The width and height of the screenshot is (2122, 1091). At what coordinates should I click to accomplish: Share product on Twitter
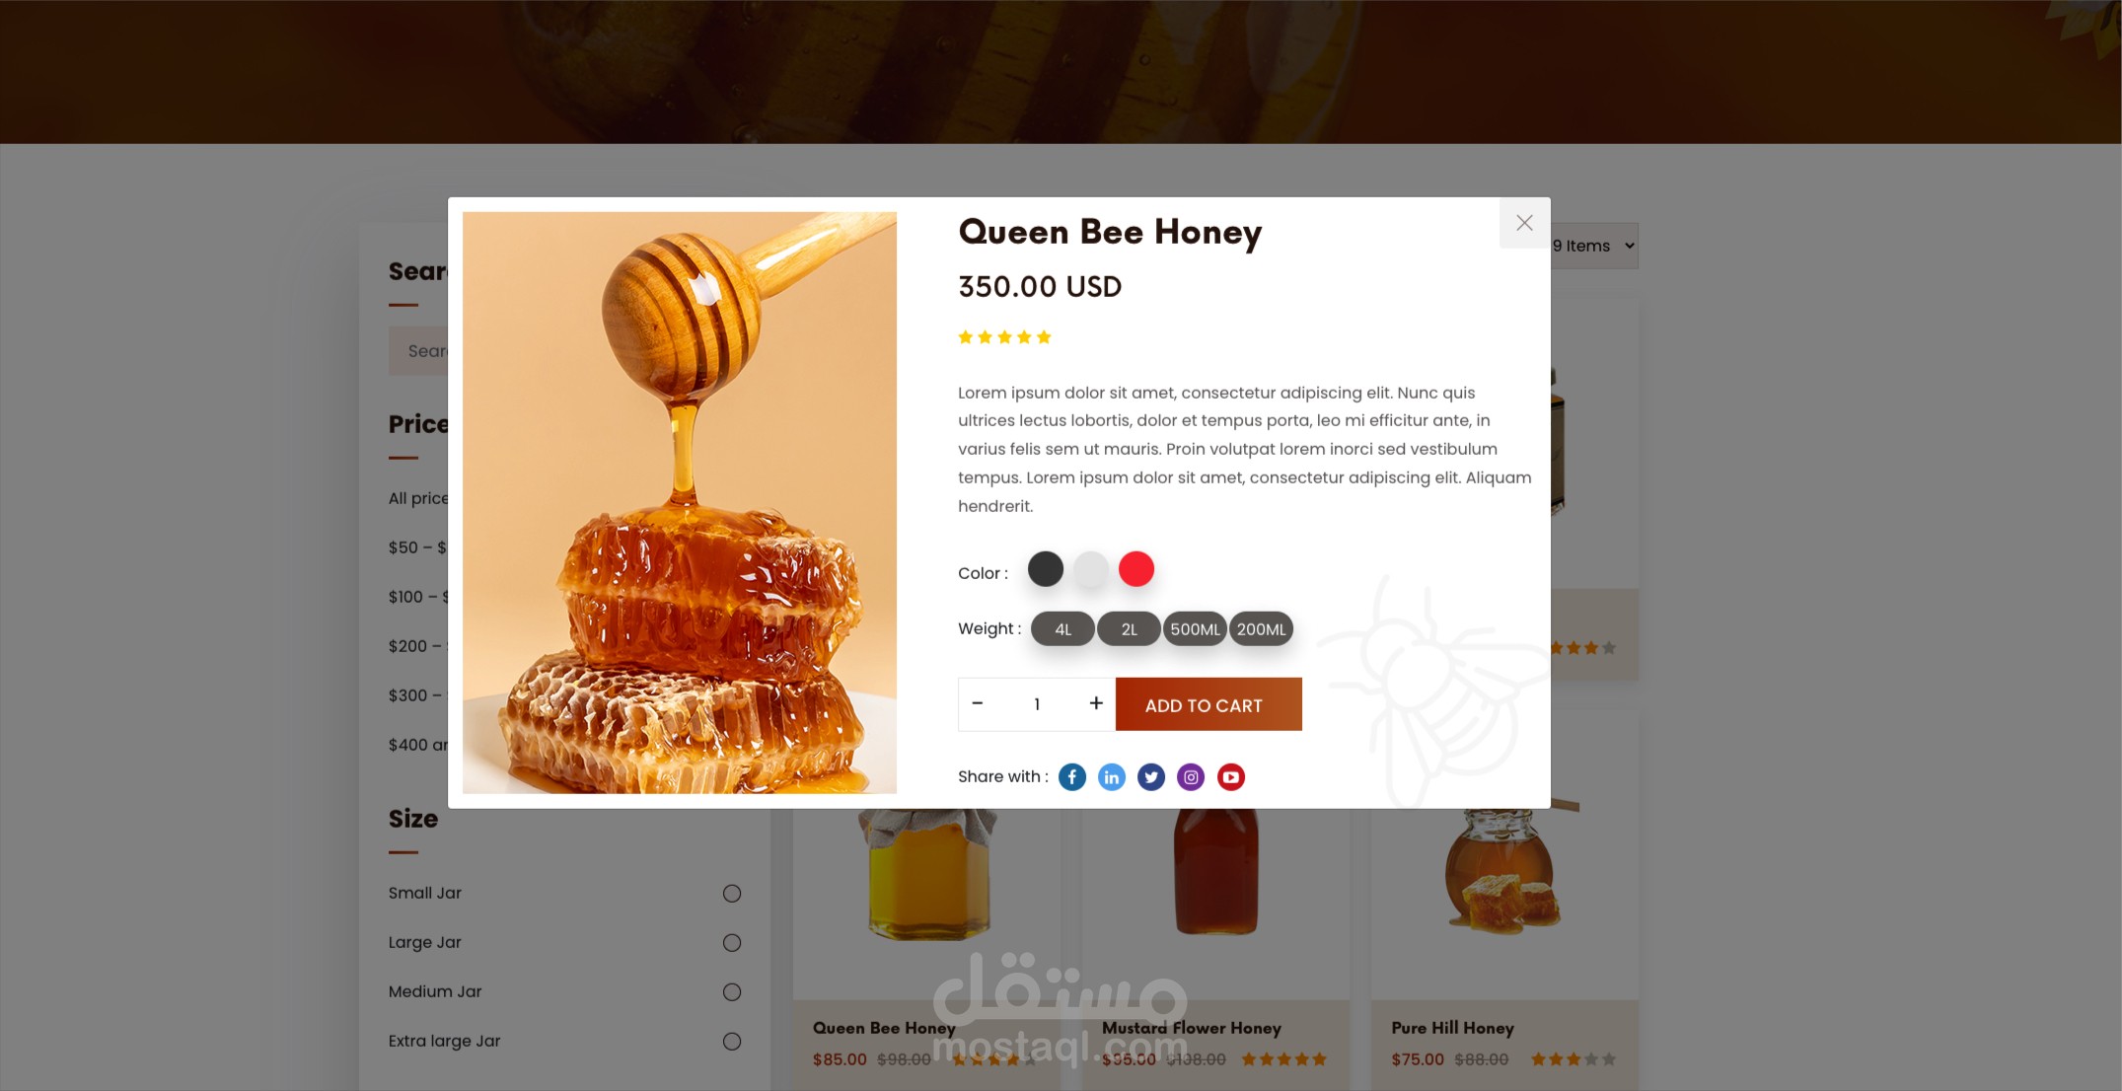1151,777
